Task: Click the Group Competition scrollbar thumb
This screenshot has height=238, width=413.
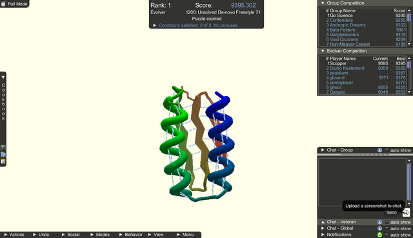Action: [x=409, y=17]
